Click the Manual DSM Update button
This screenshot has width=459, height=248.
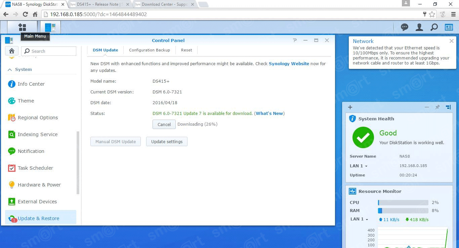coord(116,141)
